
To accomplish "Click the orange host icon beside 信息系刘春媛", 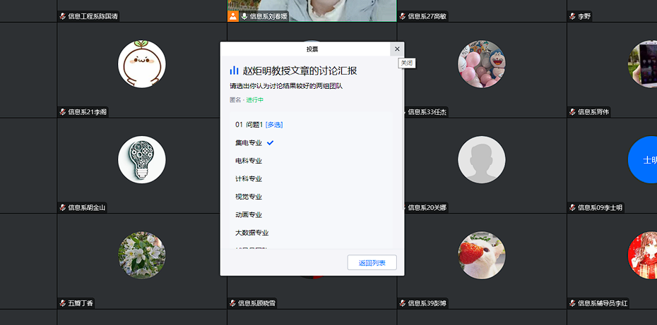I will [233, 16].
